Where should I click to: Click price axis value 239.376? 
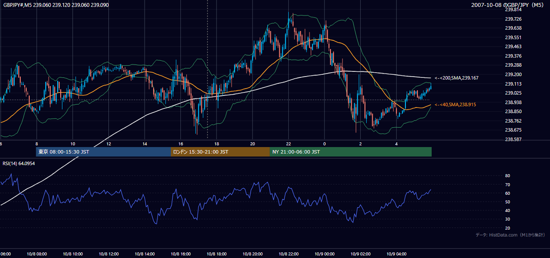point(513,56)
